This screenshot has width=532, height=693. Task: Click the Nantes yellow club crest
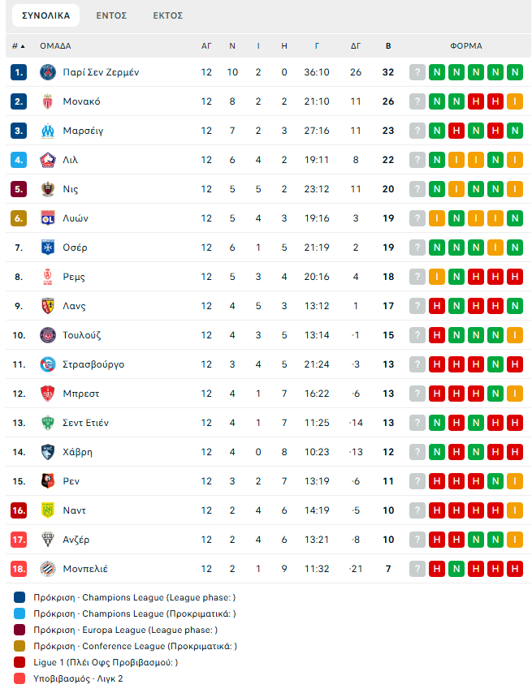pos(47,510)
